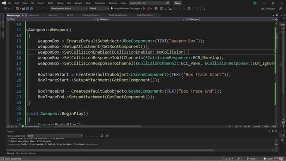Start debugging with green play icon
The width and height of the screenshot is (286, 161).
coord(112,8)
